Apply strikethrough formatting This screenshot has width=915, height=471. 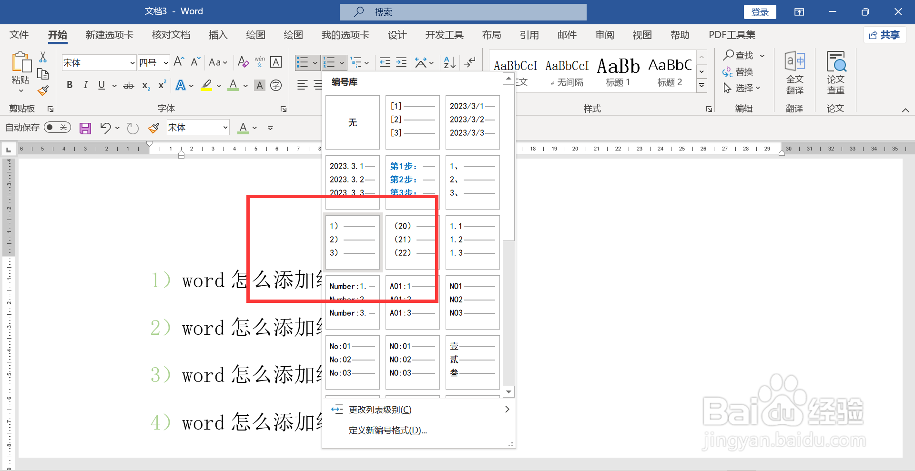[129, 86]
